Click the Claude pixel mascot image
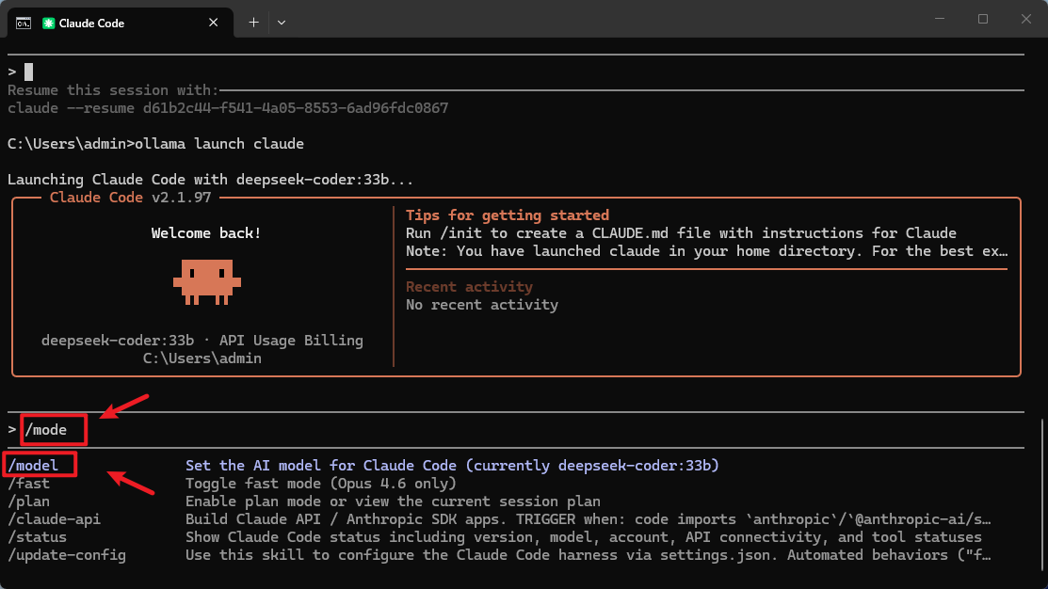 pos(206,282)
